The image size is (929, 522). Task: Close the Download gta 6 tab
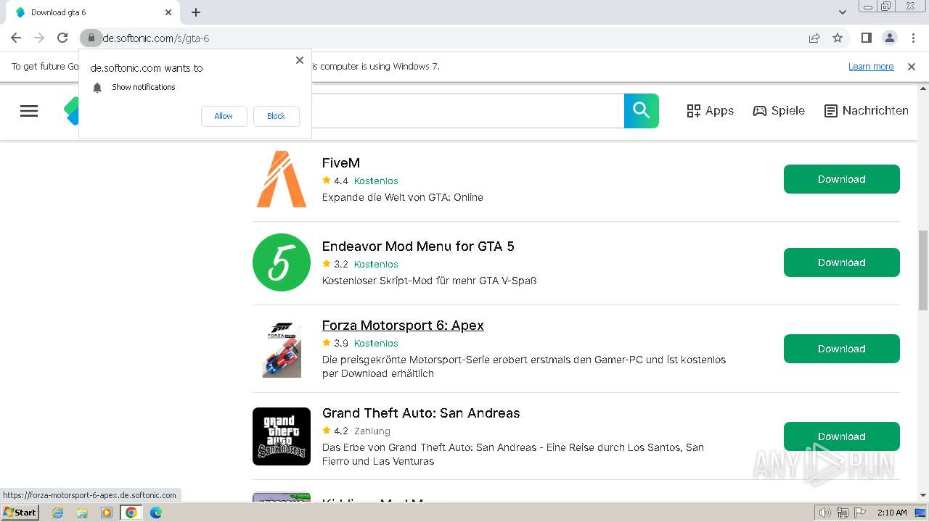pos(168,12)
